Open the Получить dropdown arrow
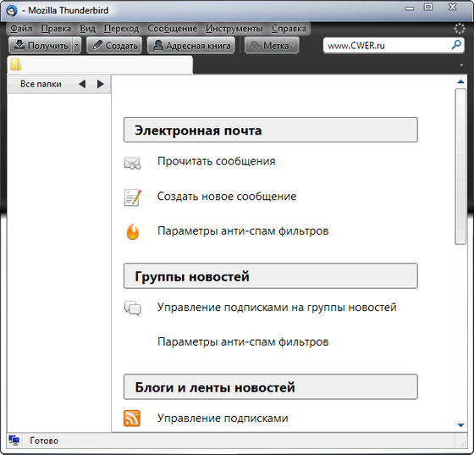 tap(77, 46)
